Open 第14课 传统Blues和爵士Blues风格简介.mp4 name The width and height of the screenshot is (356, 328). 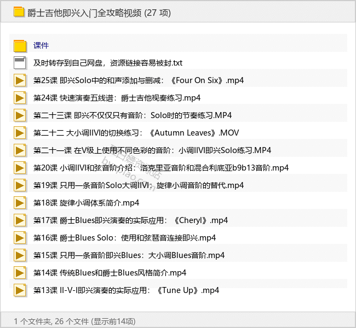110,273
